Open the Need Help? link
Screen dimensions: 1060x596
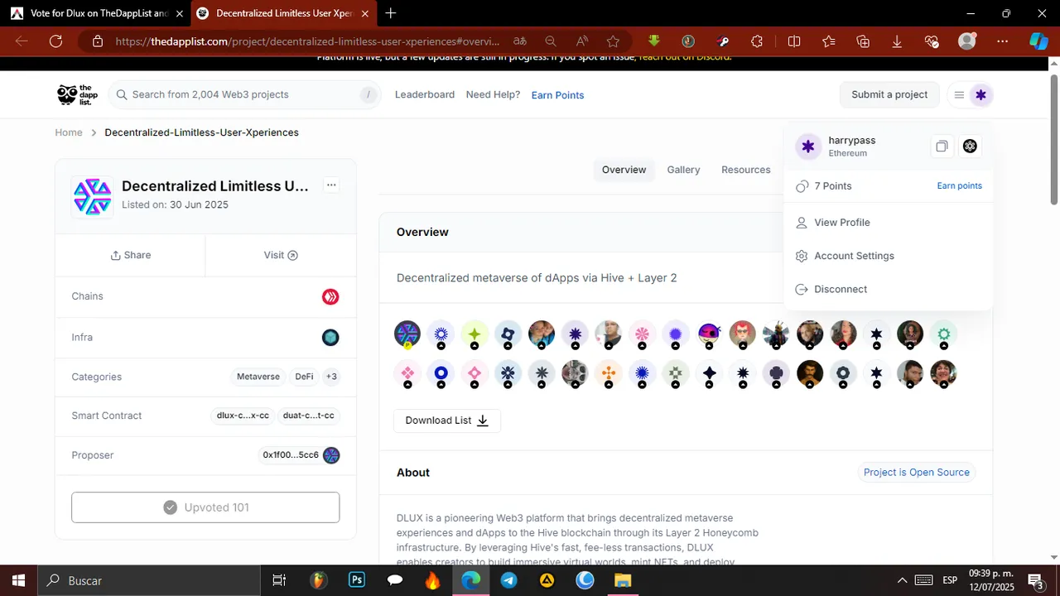pos(493,94)
